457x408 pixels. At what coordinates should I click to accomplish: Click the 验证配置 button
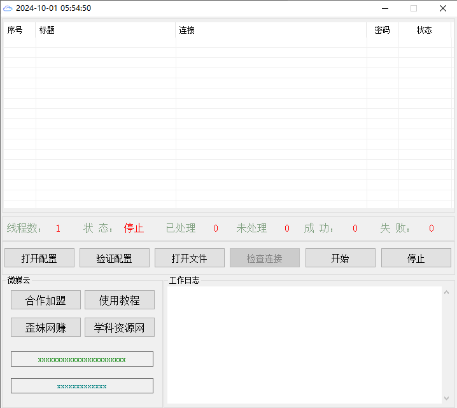[x=115, y=258]
